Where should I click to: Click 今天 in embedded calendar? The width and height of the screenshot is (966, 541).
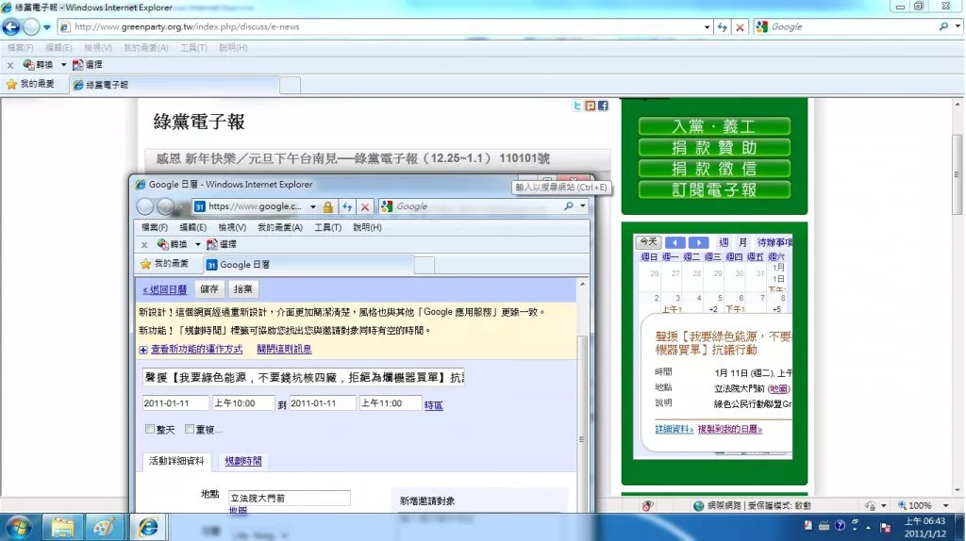click(x=648, y=242)
